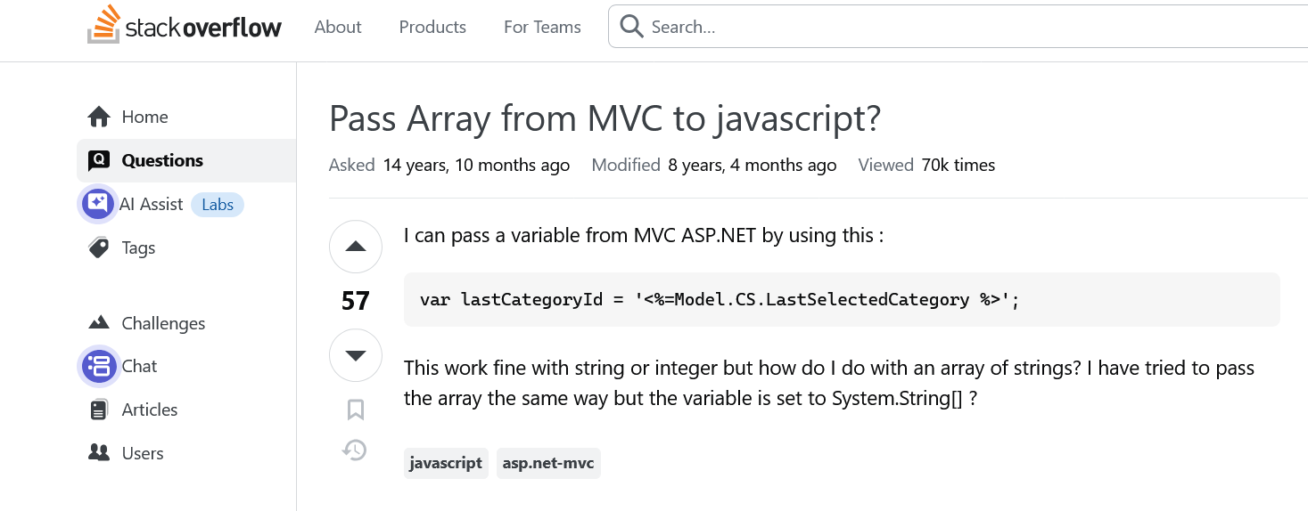Click the Questions sidebar icon
This screenshot has height=511, width=1308.
click(99, 160)
